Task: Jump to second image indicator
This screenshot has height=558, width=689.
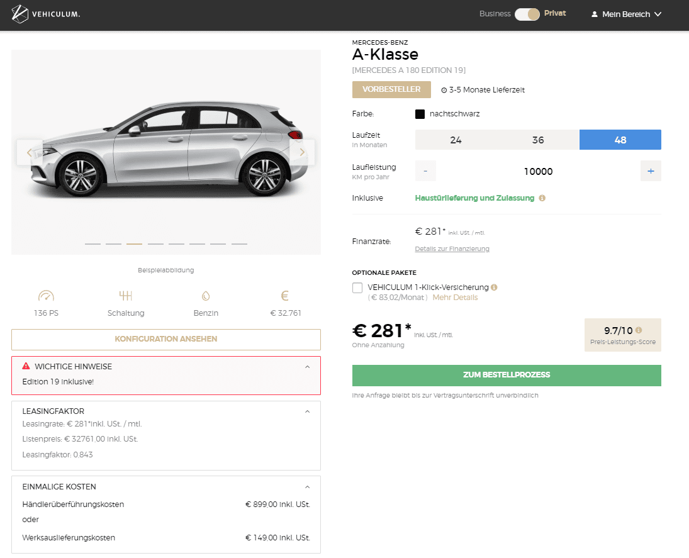Action: pyautogui.click(x=113, y=244)
